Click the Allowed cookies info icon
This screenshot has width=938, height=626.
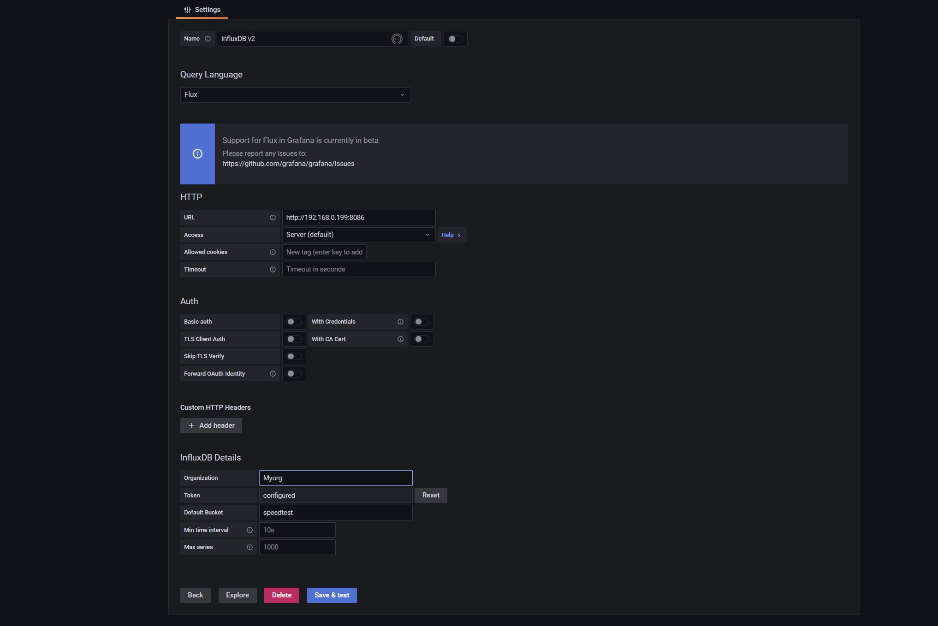coord(273,252)
